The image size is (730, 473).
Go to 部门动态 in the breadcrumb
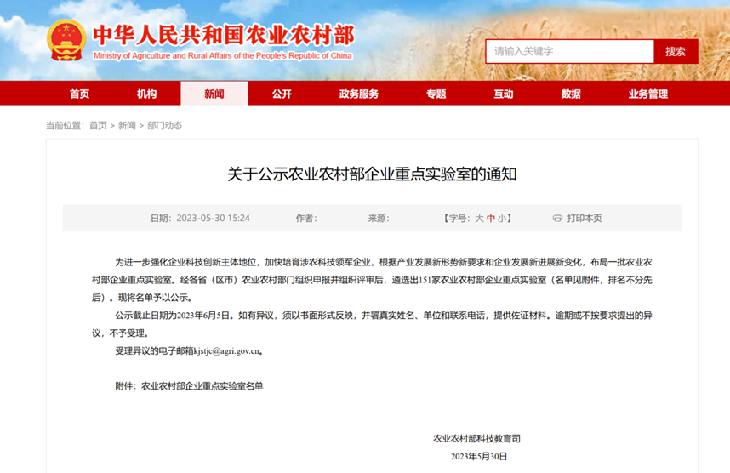(x=165, y=126)
